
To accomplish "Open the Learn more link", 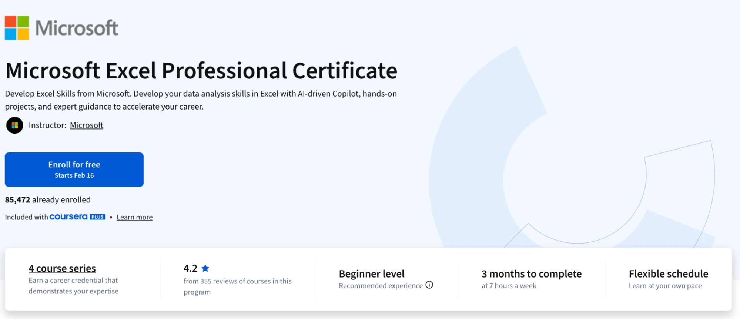I will 134,217.
